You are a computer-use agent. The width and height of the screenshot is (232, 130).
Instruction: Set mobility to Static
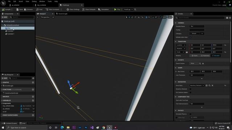click(194, 56)
